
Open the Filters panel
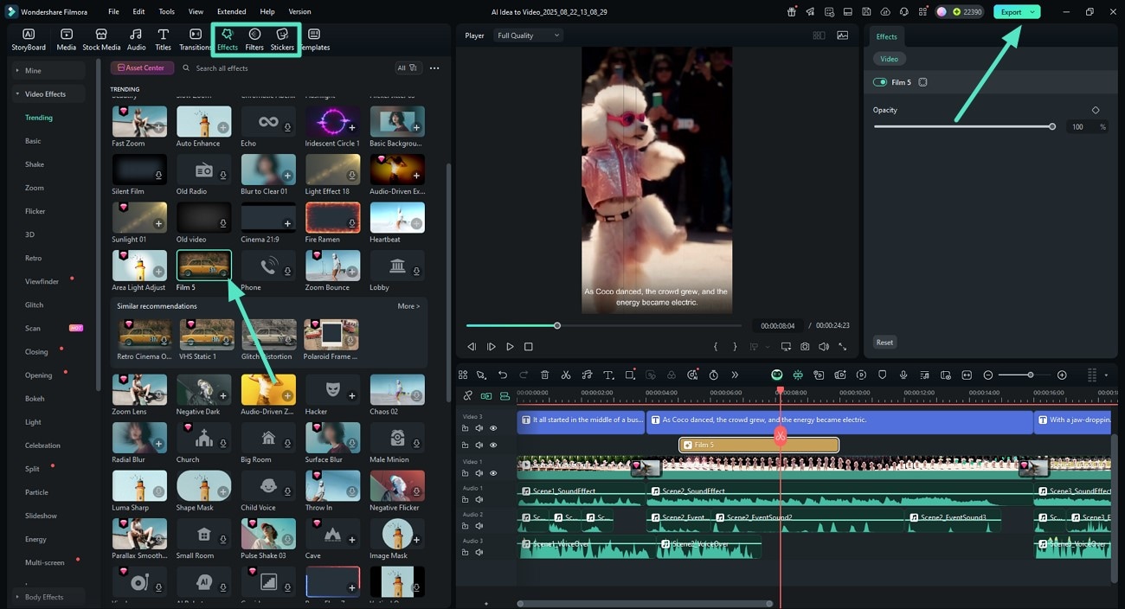[x=254, y=39]
